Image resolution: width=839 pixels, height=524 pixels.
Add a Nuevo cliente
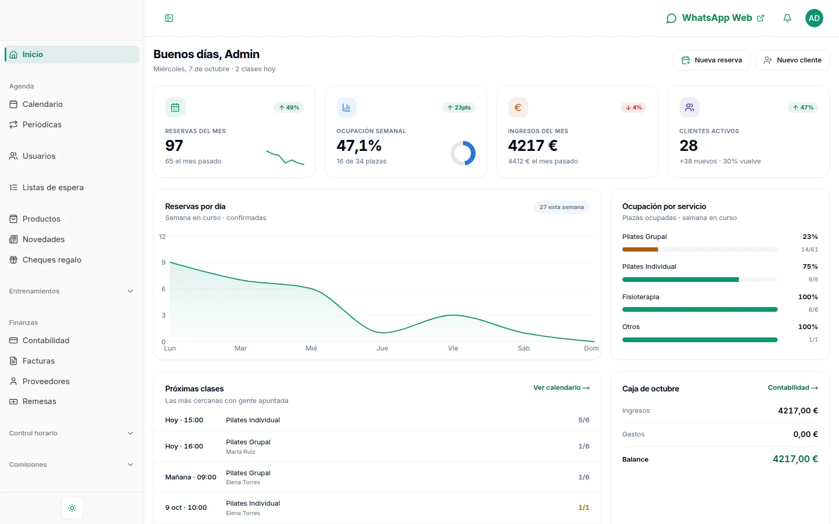pos(792,60)
